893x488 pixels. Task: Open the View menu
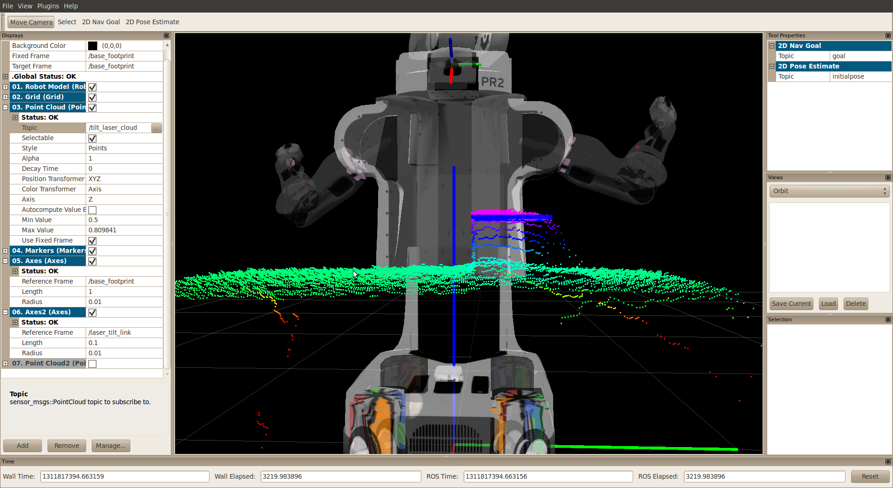tap(25, 6)
